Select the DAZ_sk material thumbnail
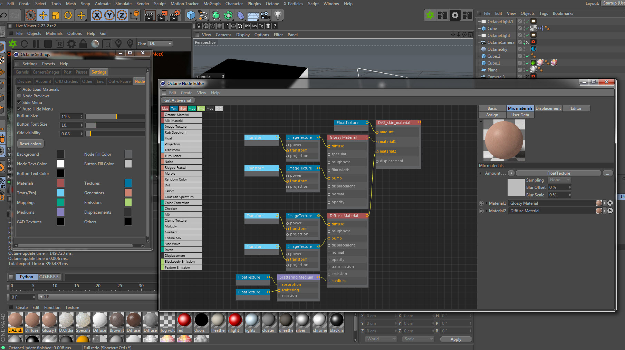This screenshot has width=625, height=350. coord(15,322)
